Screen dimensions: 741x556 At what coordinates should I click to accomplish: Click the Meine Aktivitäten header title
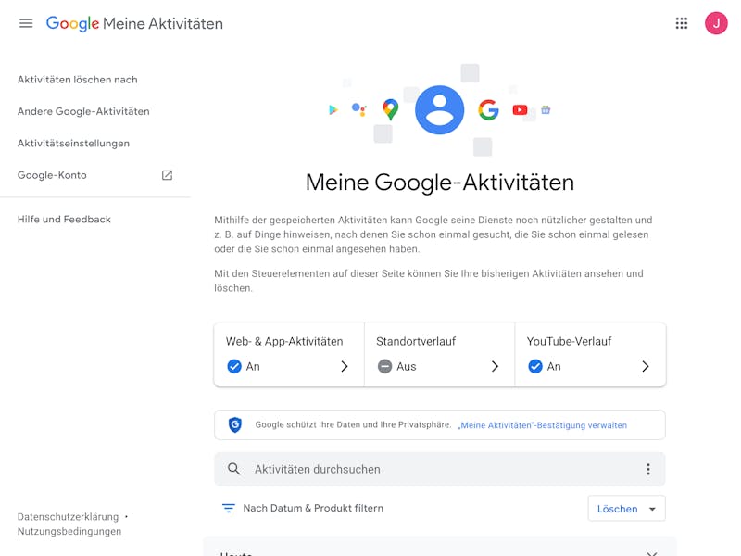pyautogui.click(x=163, y=24)
